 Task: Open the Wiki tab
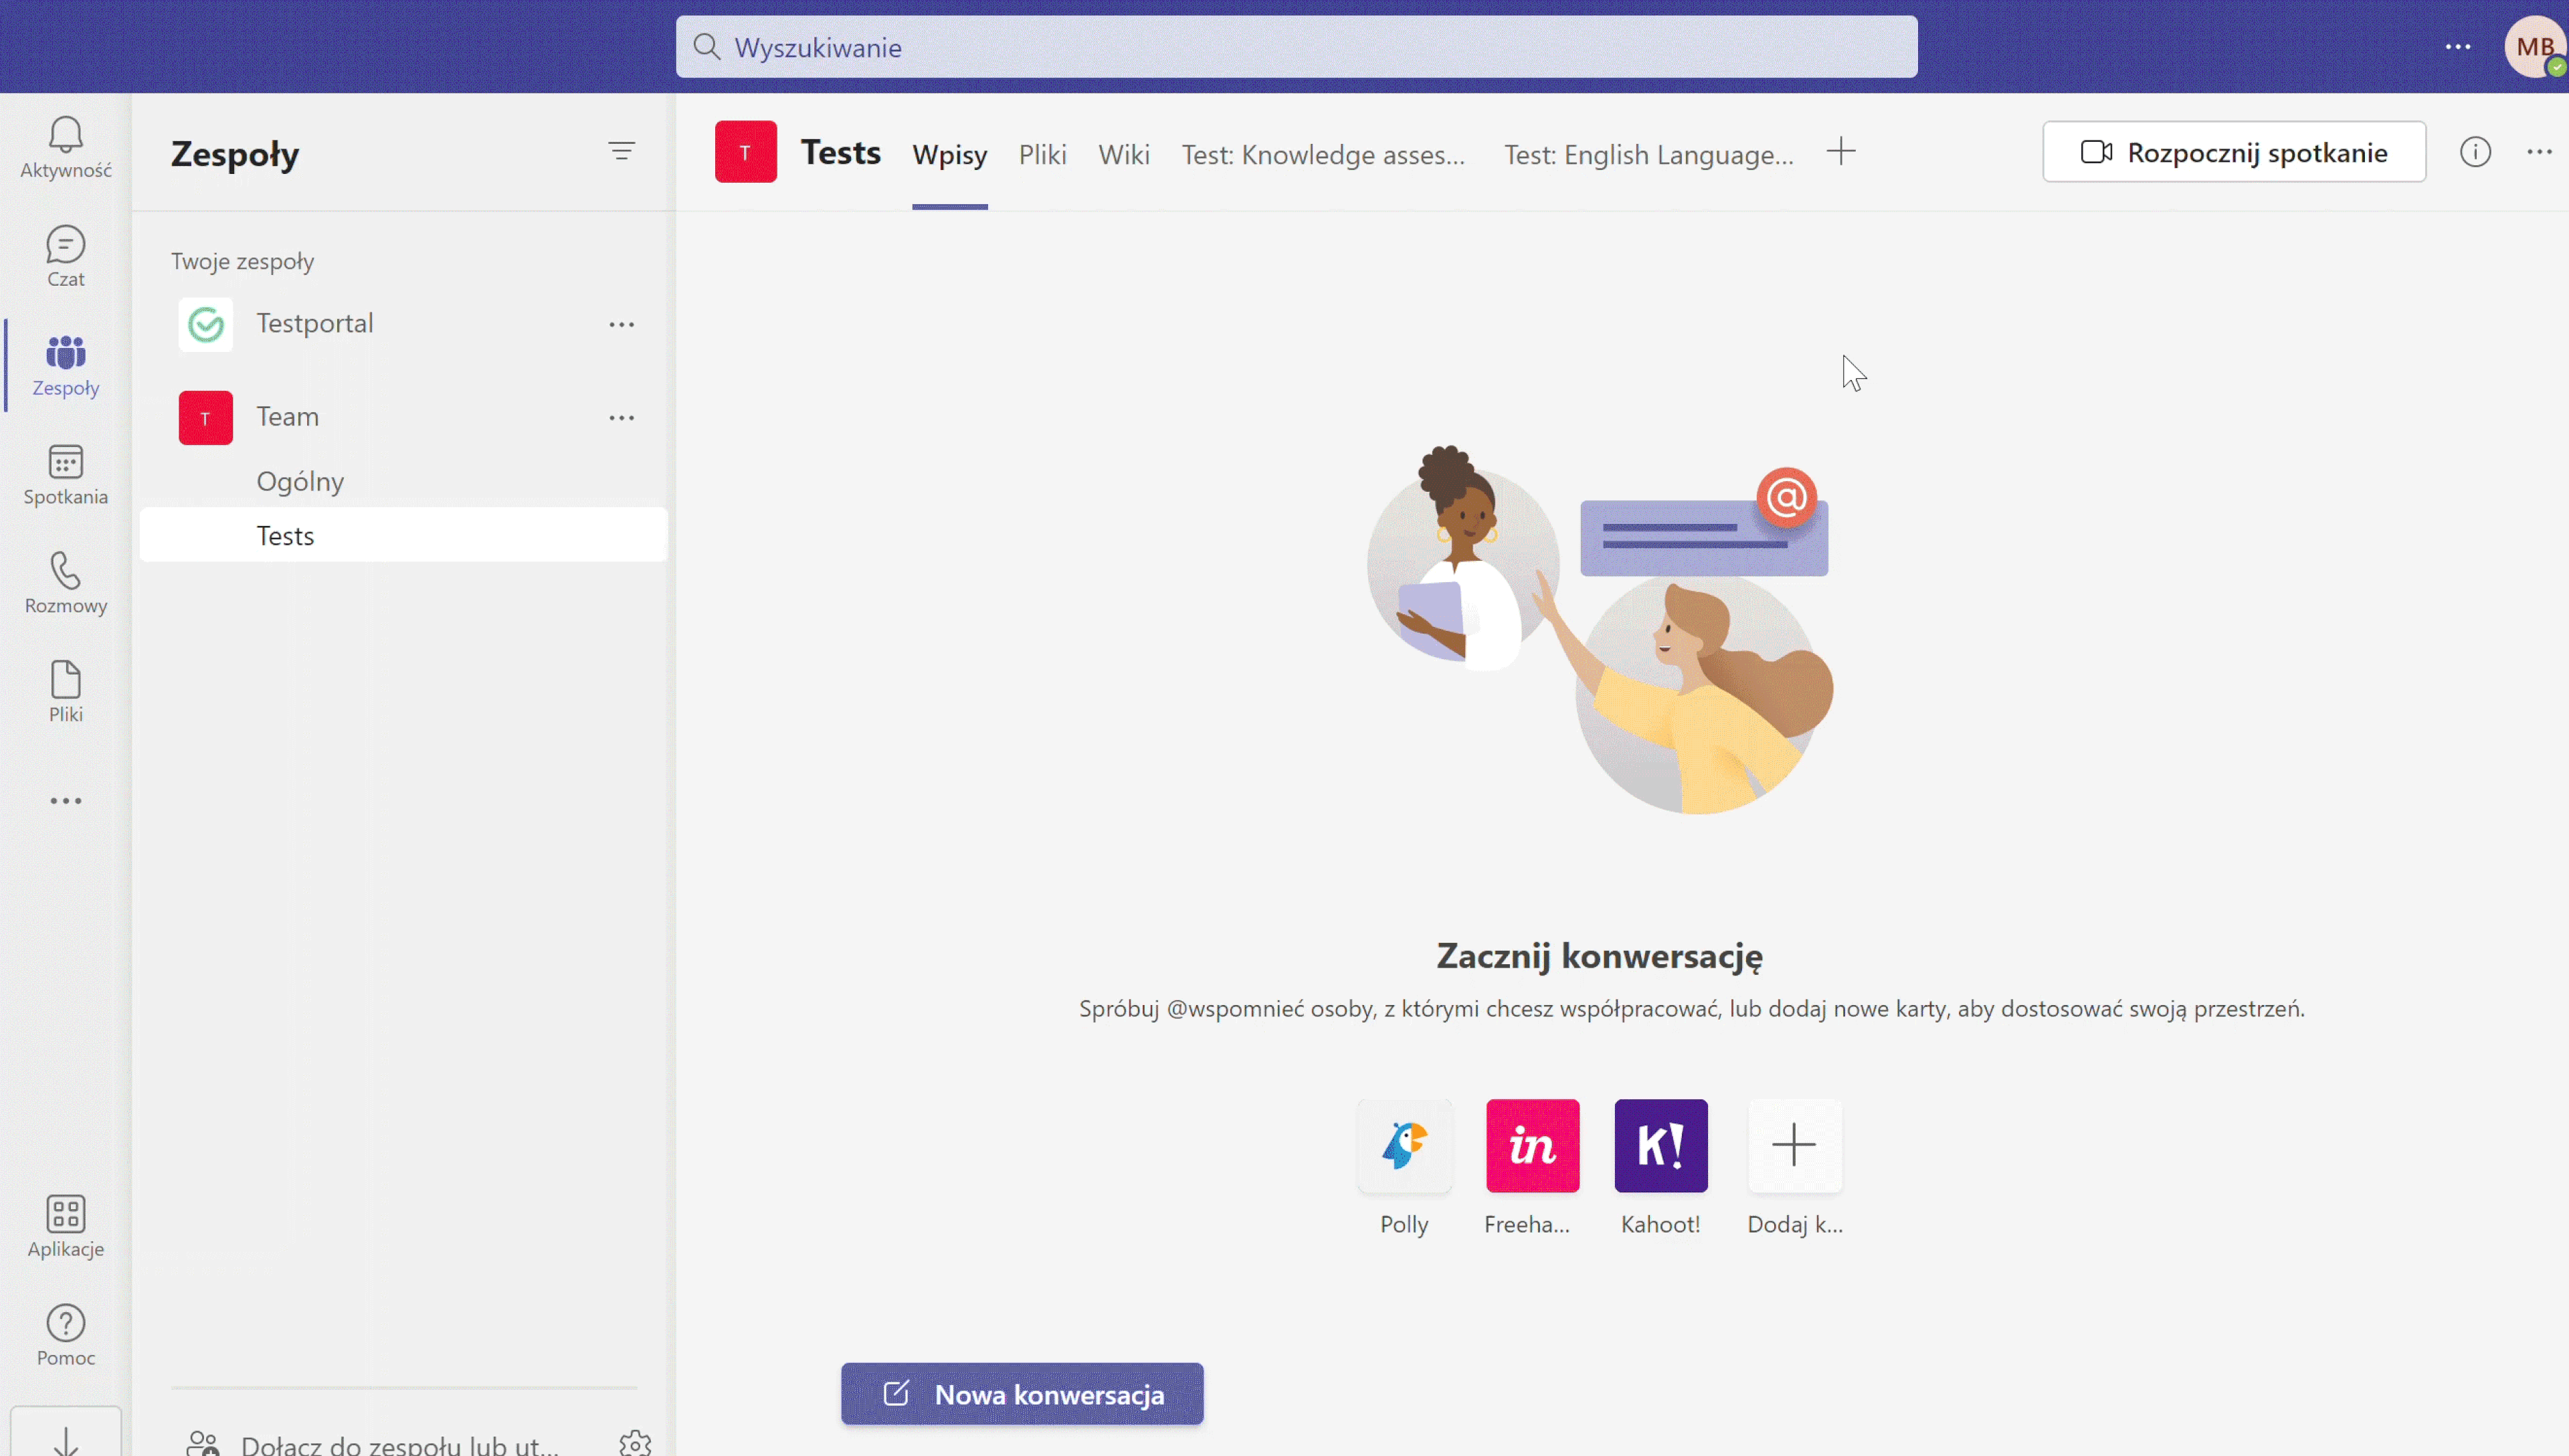(1123, 155)
